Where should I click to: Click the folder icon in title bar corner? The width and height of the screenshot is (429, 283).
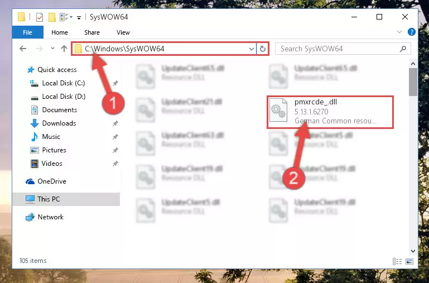tap(22, 17)
